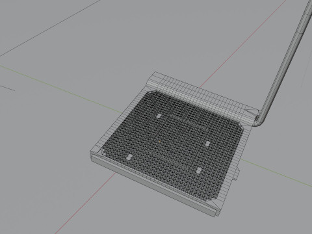Click the white slot closest to the rolled edge

click(x=159, y=116)
